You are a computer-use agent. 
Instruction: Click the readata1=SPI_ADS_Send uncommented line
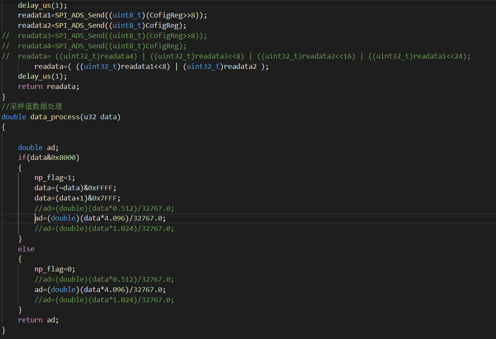coord(112,15)
